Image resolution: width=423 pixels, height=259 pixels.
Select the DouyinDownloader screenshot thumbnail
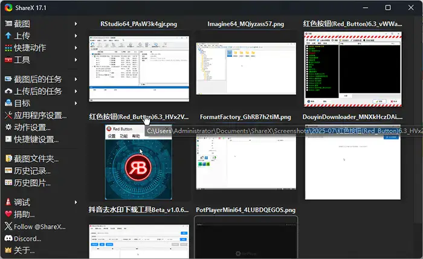click(352, 162)
